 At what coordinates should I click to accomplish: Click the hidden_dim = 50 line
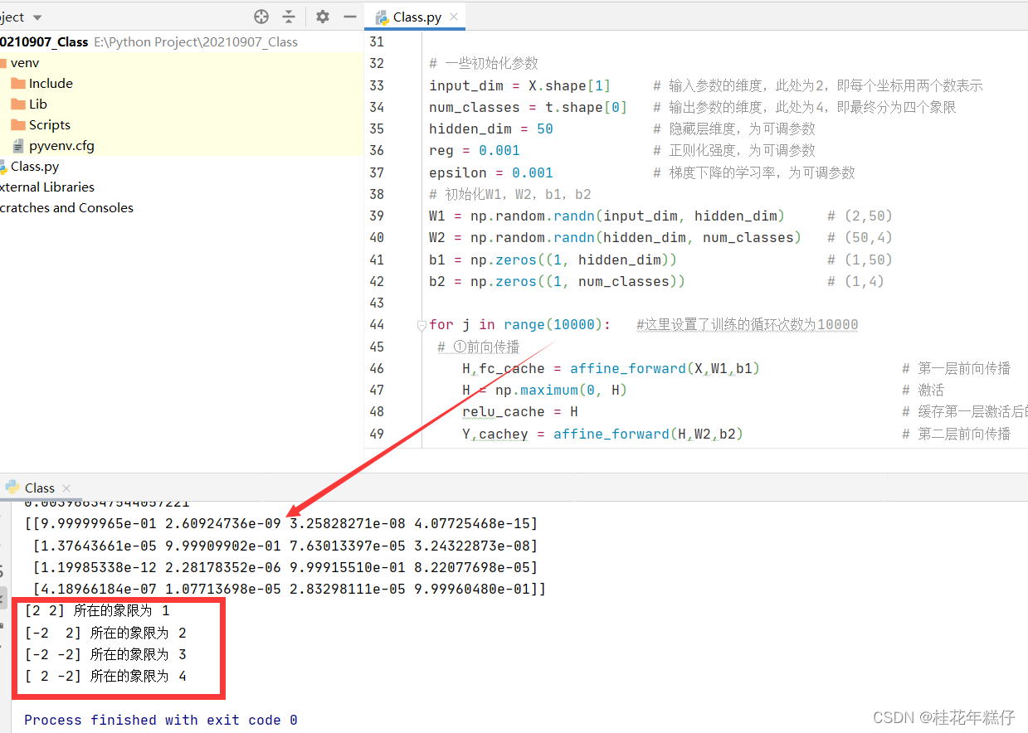[491, 129]
